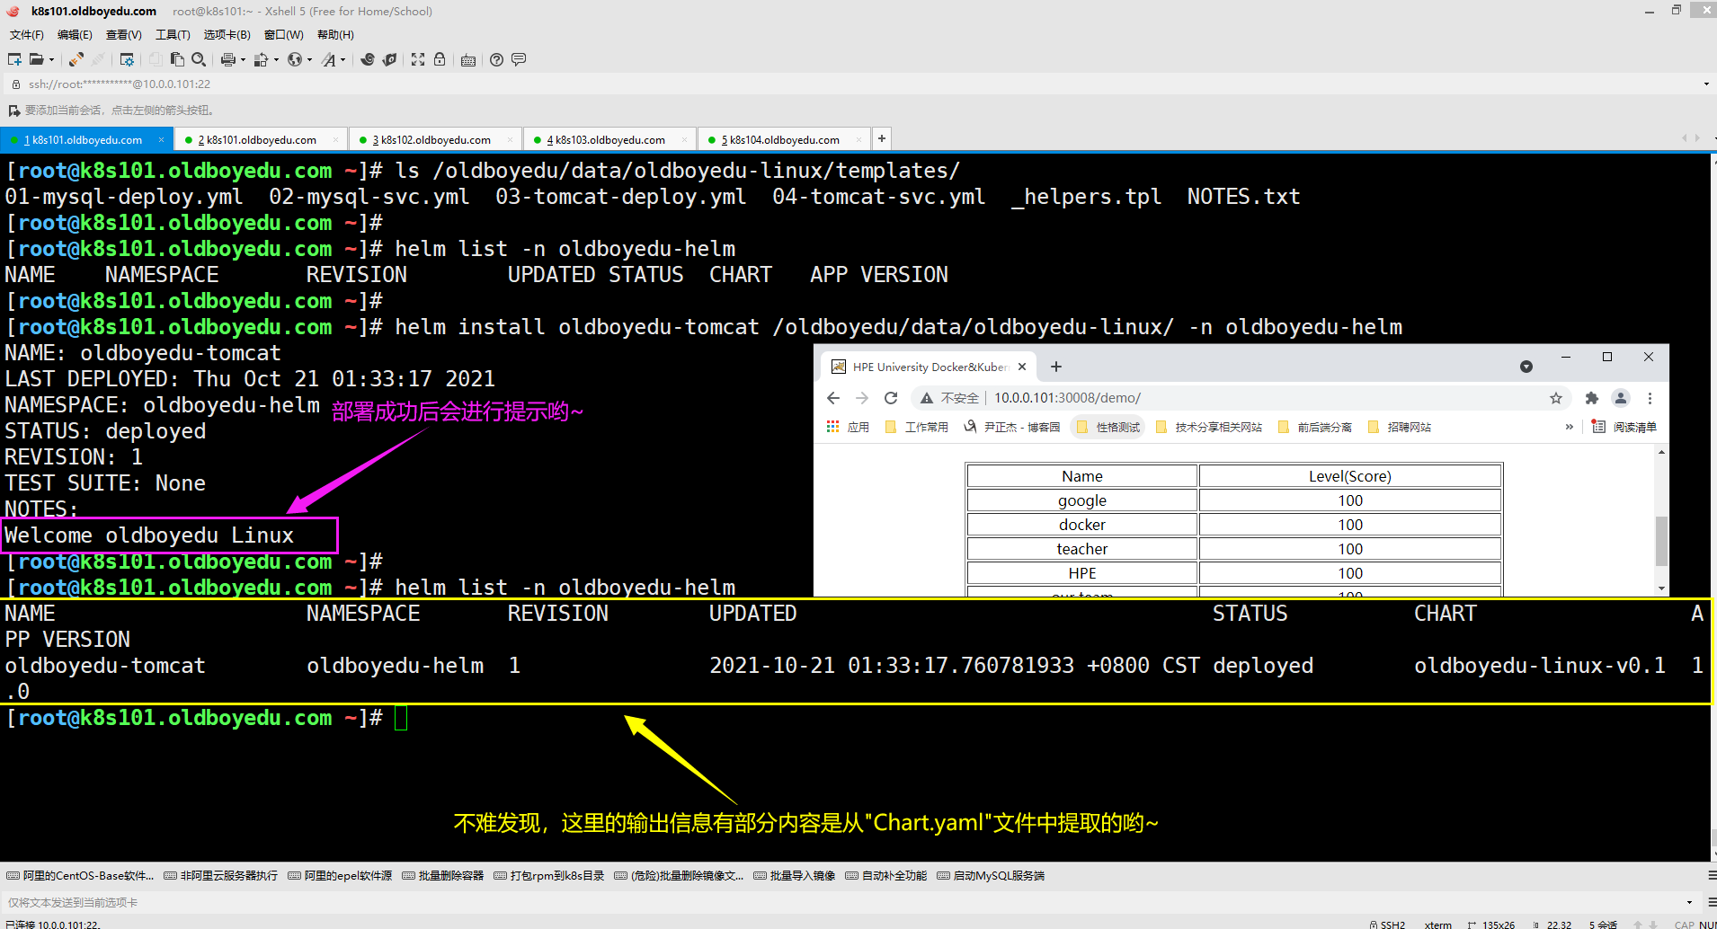Screen dimensions: 1717x929
Task: Click the virtual keyboard toolbar icon
Action: click(x=468, y=60)
